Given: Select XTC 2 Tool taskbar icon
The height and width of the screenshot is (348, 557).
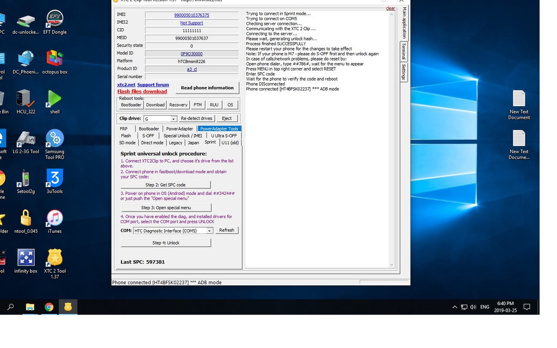Looking at the screenshot, I should pyautogui.click(x=68, y=307).
